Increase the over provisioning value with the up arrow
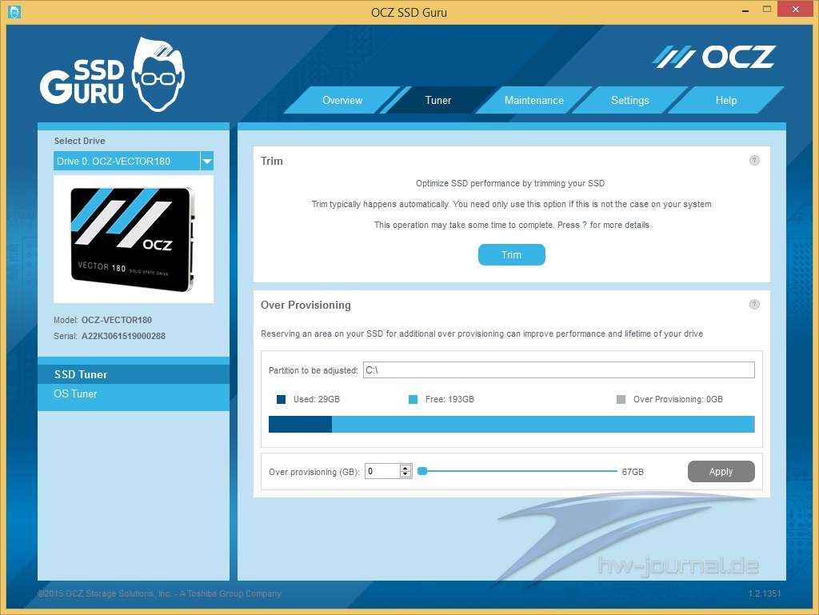The image size is (819, 615). pos(406,469)
